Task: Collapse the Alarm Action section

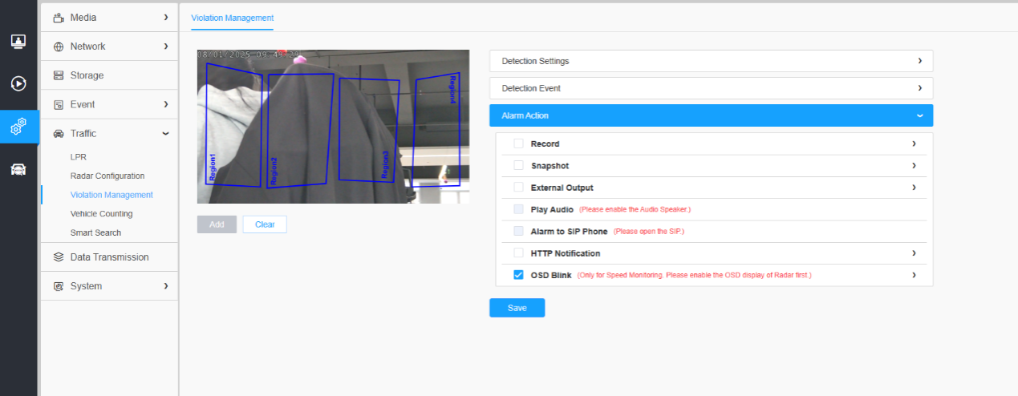Action: tap(711, 115)
